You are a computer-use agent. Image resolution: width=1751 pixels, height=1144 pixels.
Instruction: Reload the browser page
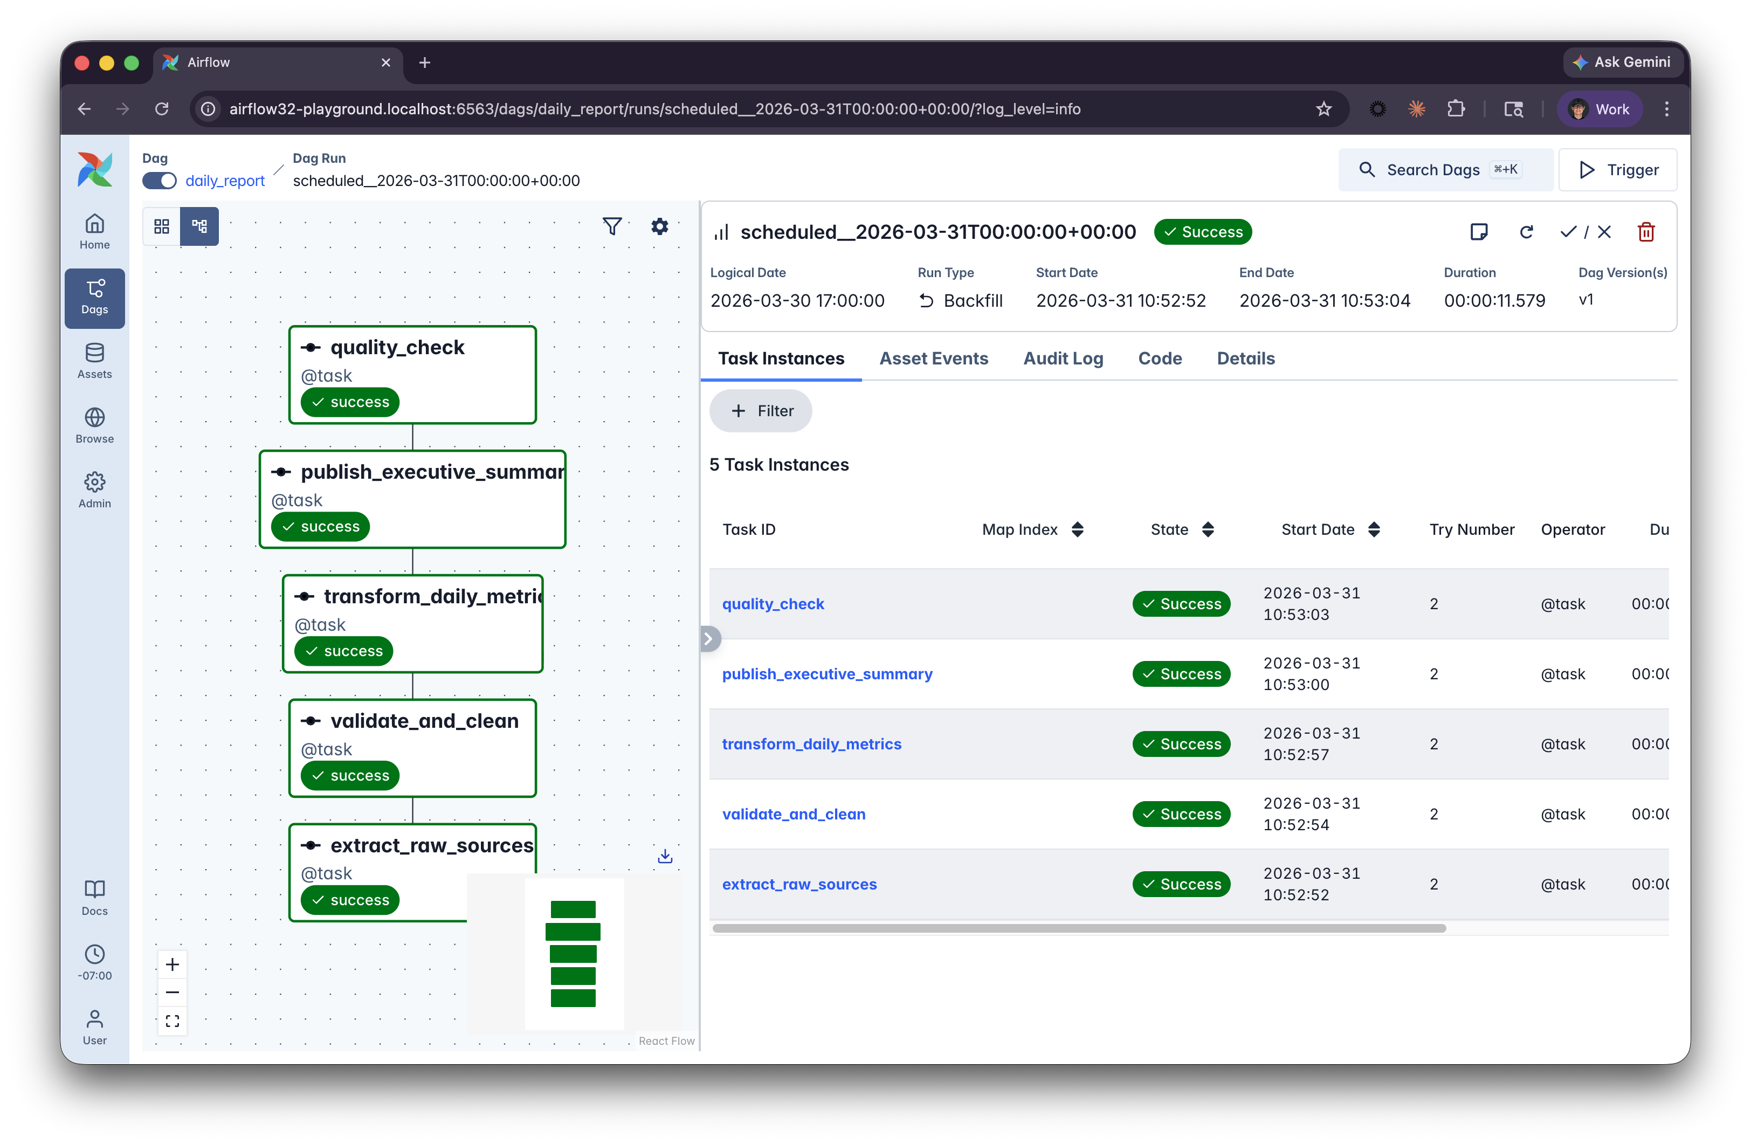pos(162,109)
